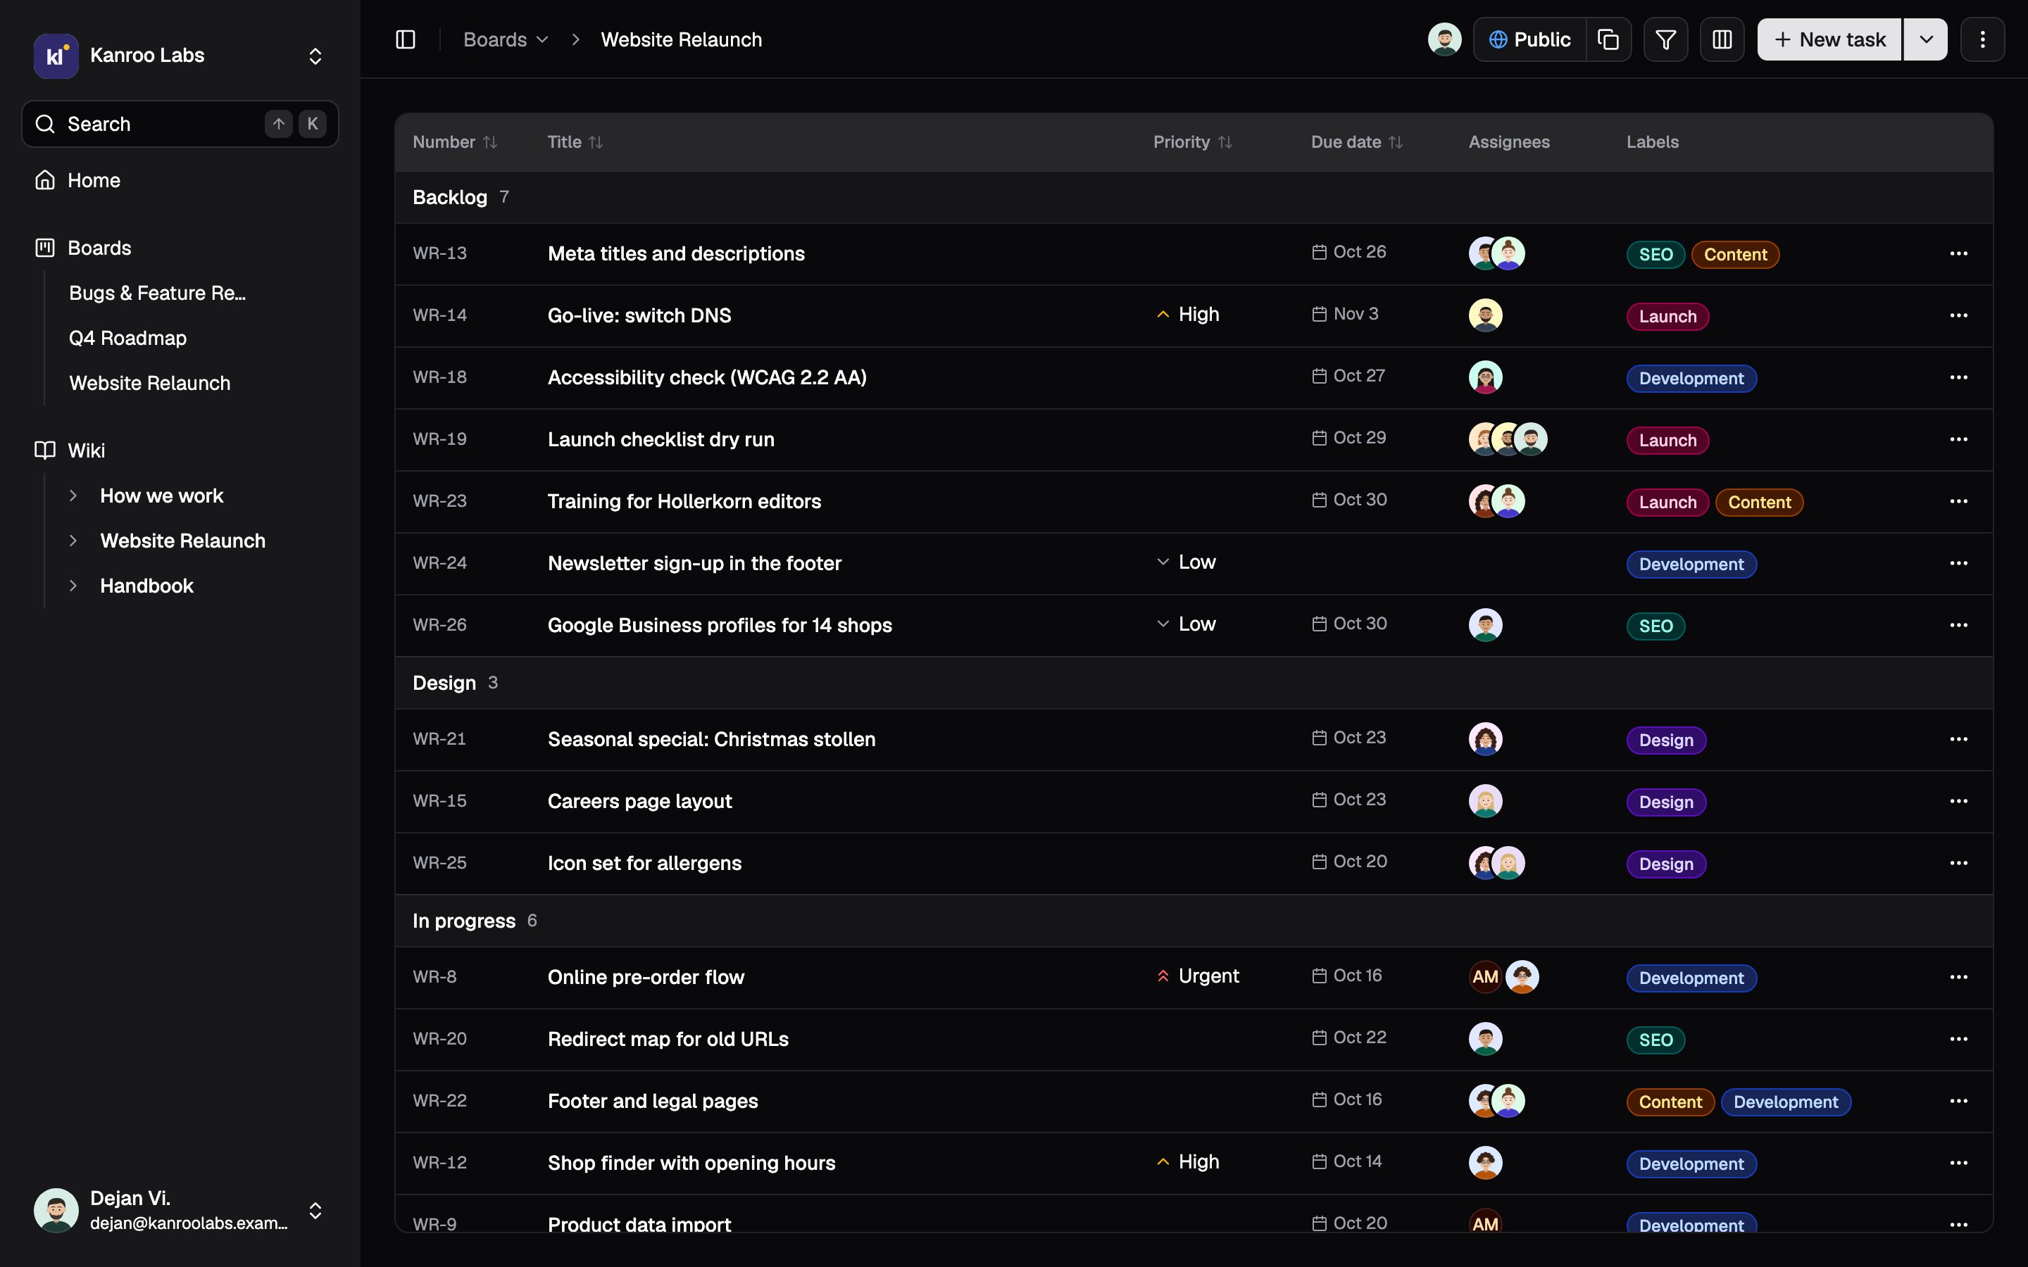Screen dimensions: 2028x1267
Task: Open the Dejan Vi. account menu
Action: click(180, 1210)
